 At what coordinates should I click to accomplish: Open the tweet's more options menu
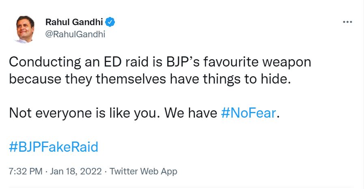pyautogui.click(x=347, y=22)
